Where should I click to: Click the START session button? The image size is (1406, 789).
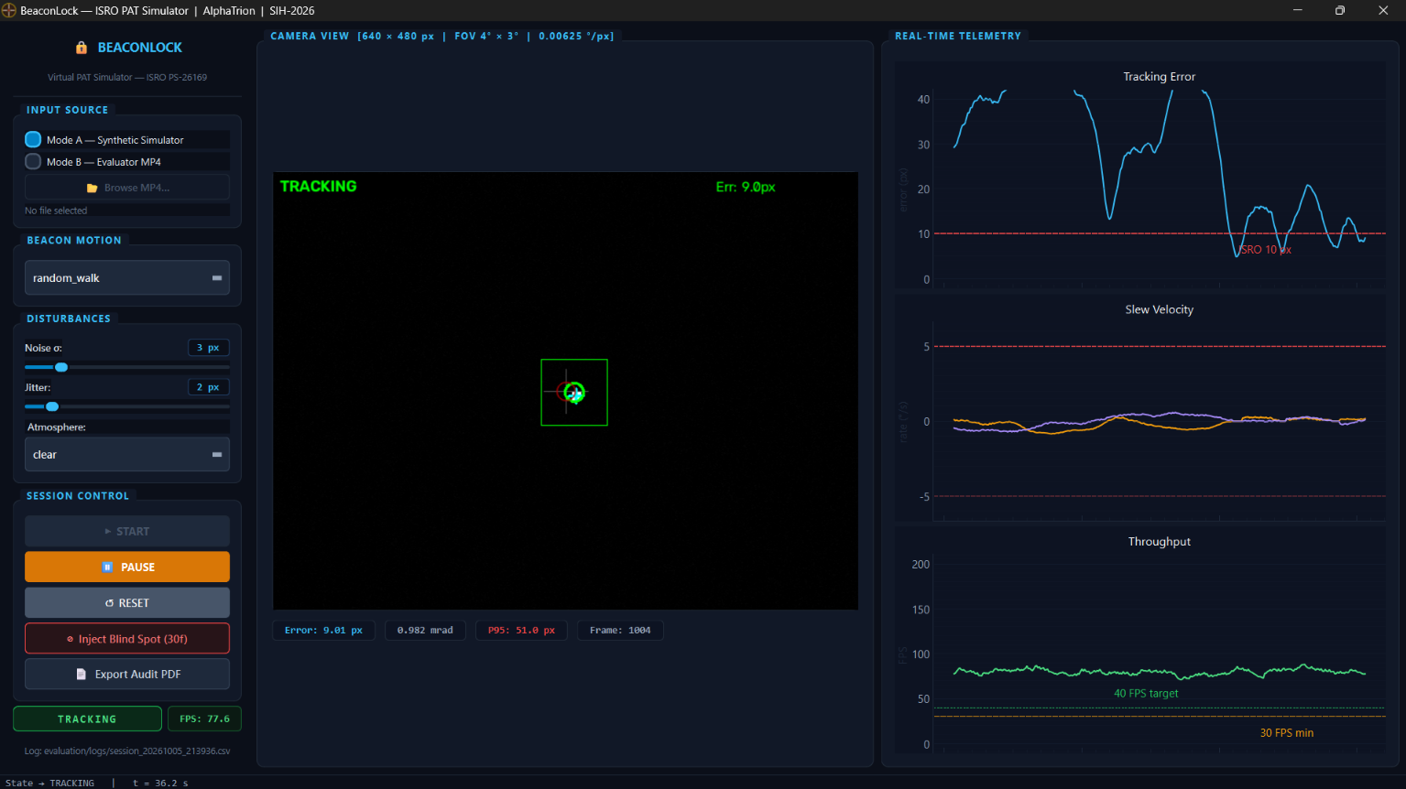[x=127, y=531]
